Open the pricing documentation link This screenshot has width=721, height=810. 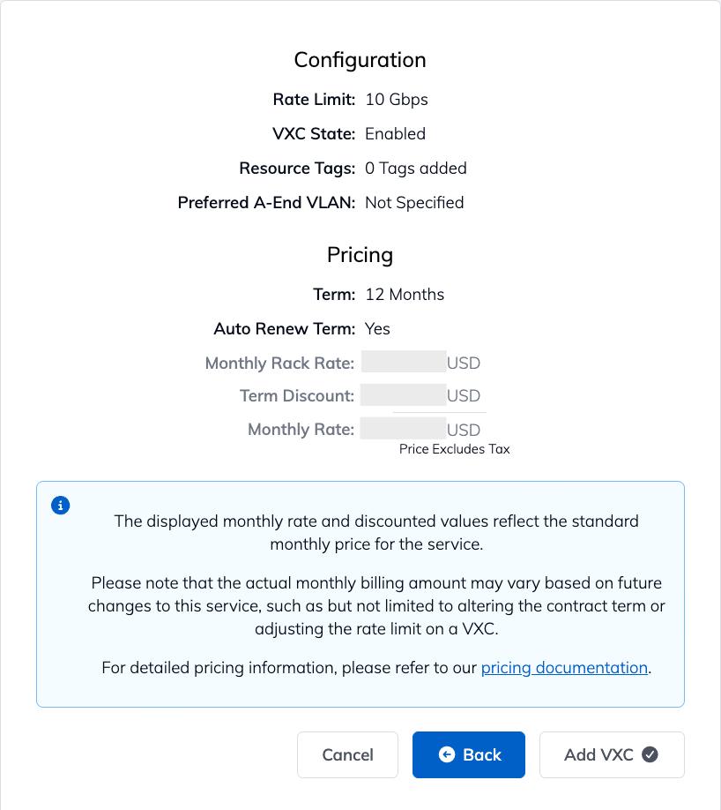pos(564,667)
